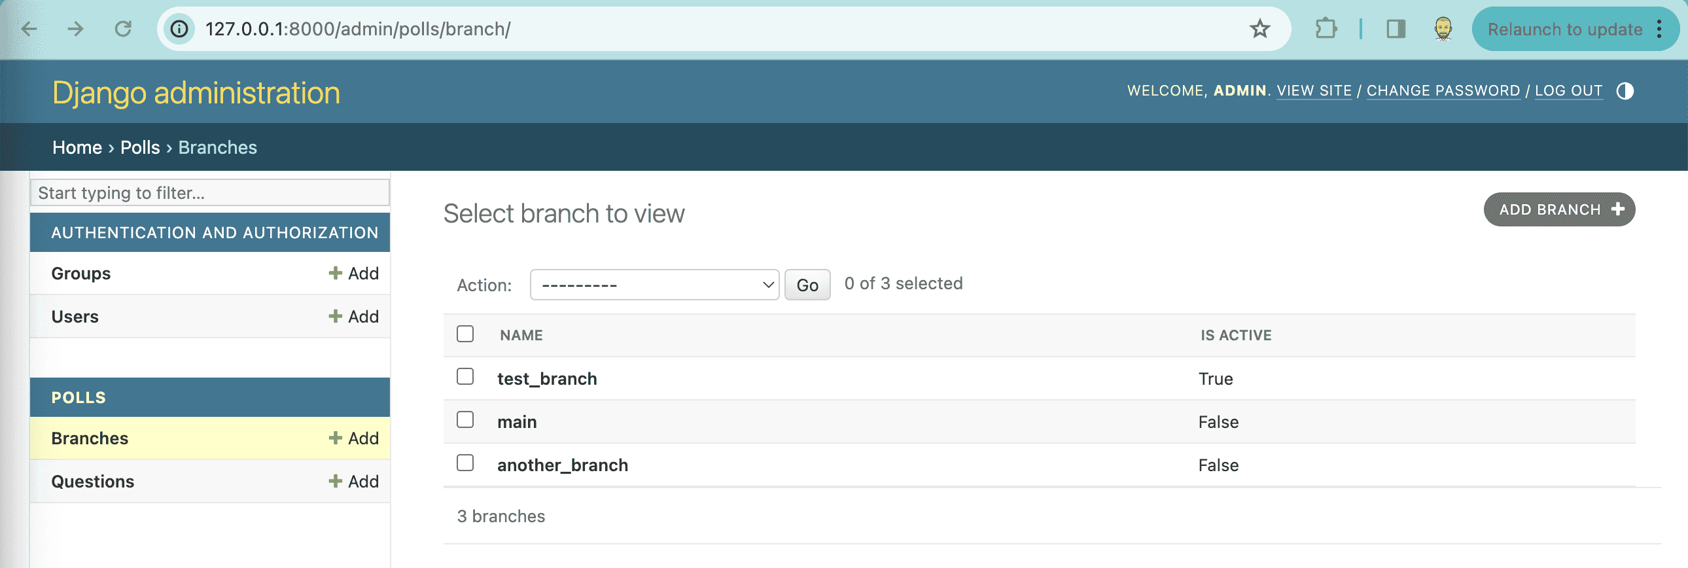This screenshot has height=568, width=1688.
Task: Click the Chrome profile avatar
Action: [1443, 29]
